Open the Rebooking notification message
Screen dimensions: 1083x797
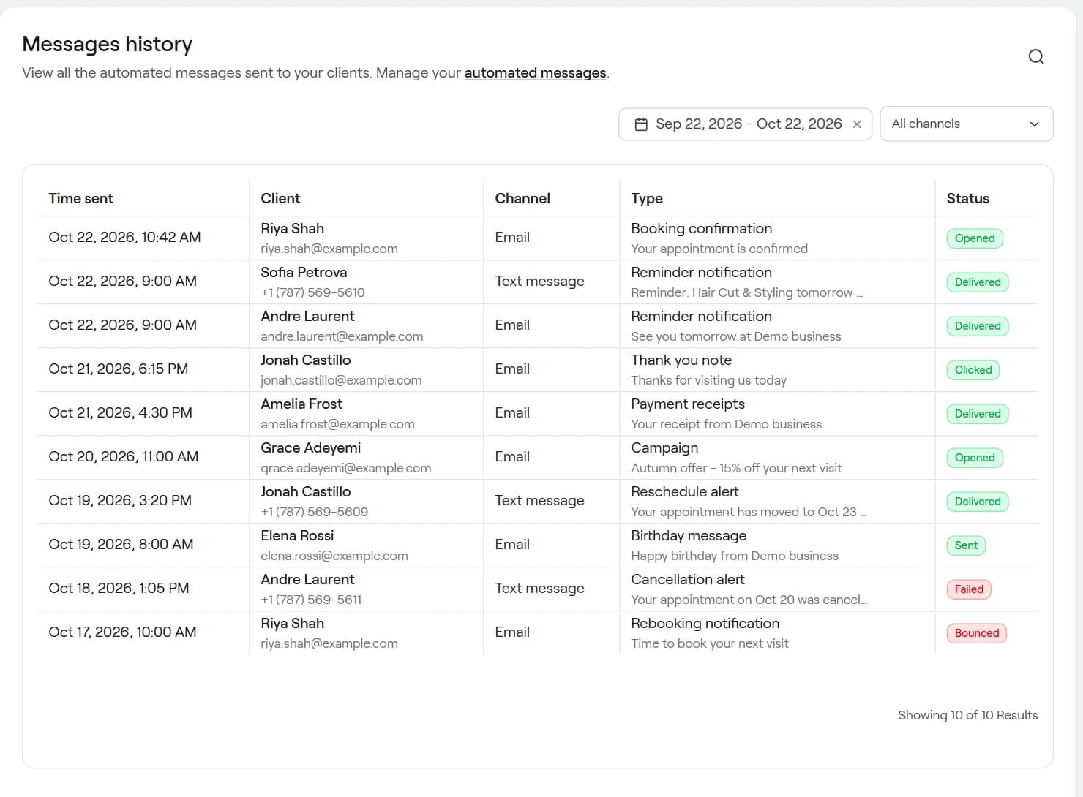[705, 623]
